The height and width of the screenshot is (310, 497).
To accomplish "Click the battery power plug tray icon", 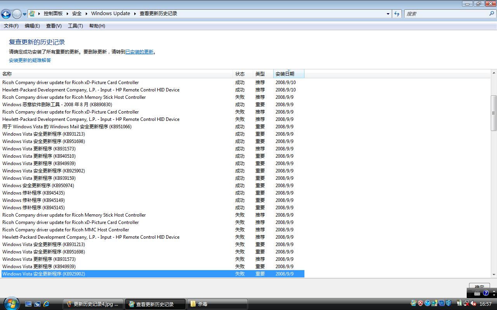I will click(460, 303).
